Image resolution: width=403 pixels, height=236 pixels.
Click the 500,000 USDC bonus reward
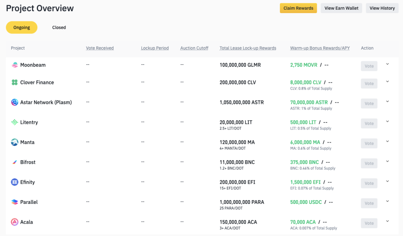306,202
